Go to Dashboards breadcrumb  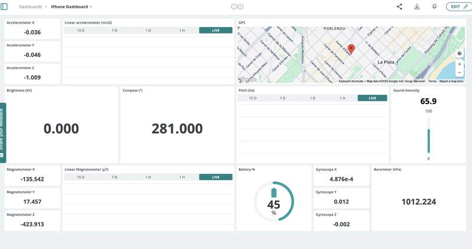pyautogui.click(x=31, y=6)
